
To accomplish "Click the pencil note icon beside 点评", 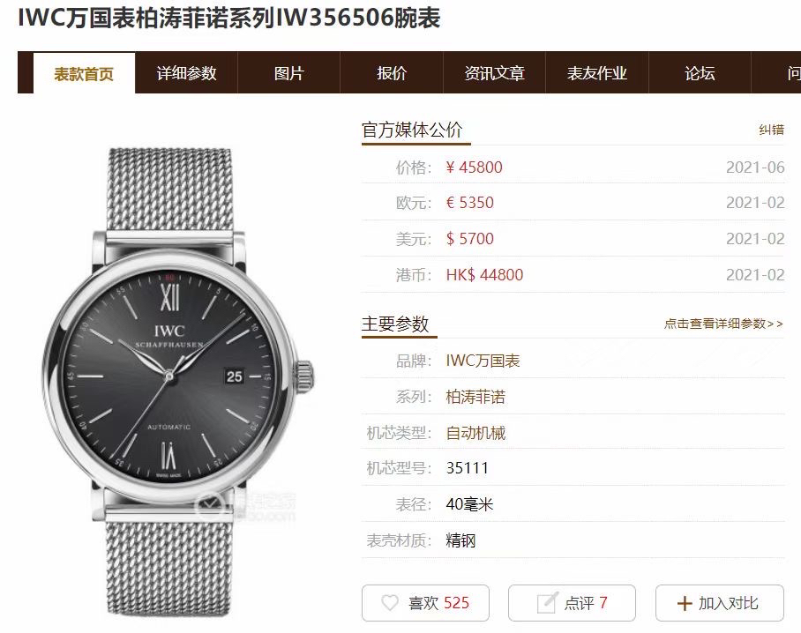I will [x=546, y=603].
